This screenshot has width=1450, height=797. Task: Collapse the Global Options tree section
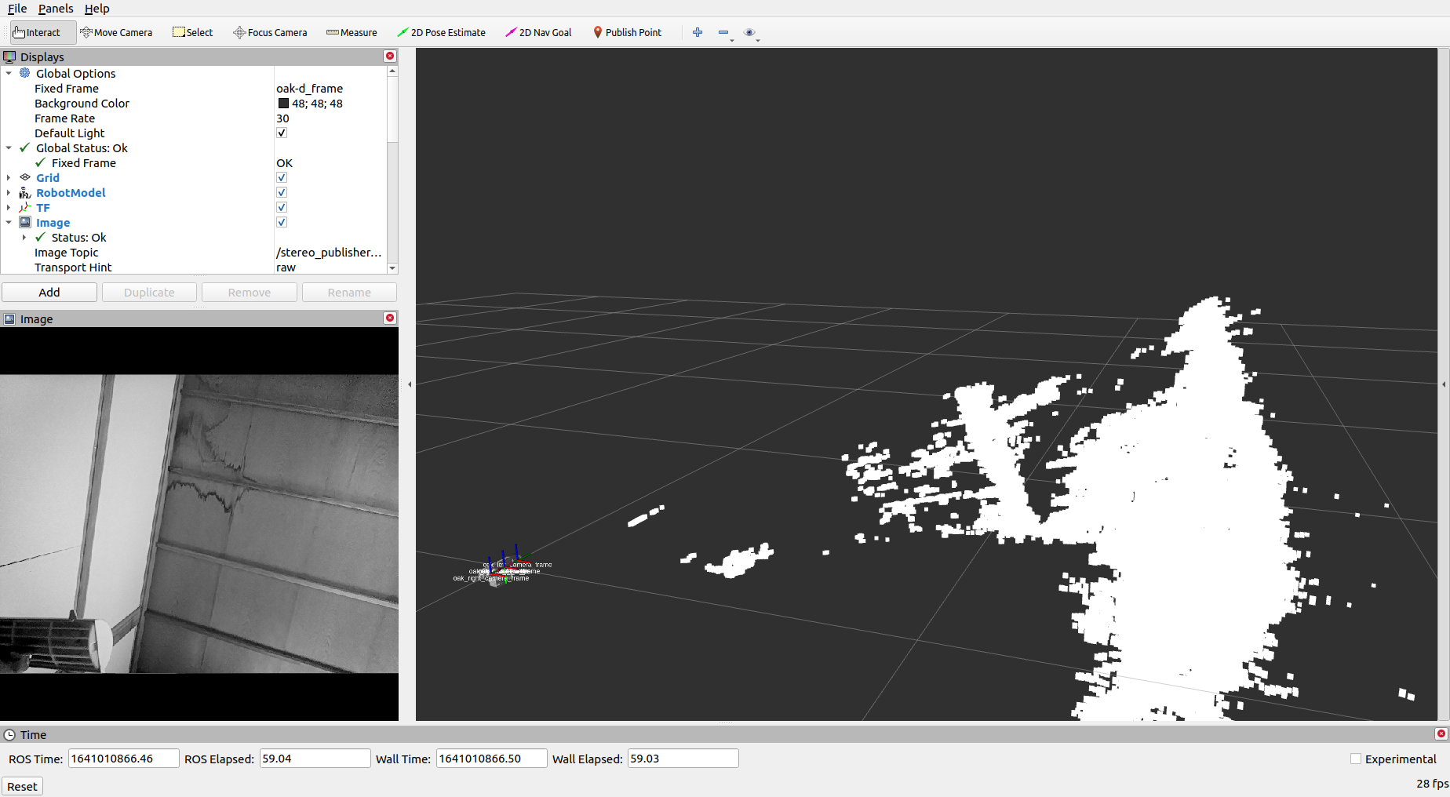[9, 73]
